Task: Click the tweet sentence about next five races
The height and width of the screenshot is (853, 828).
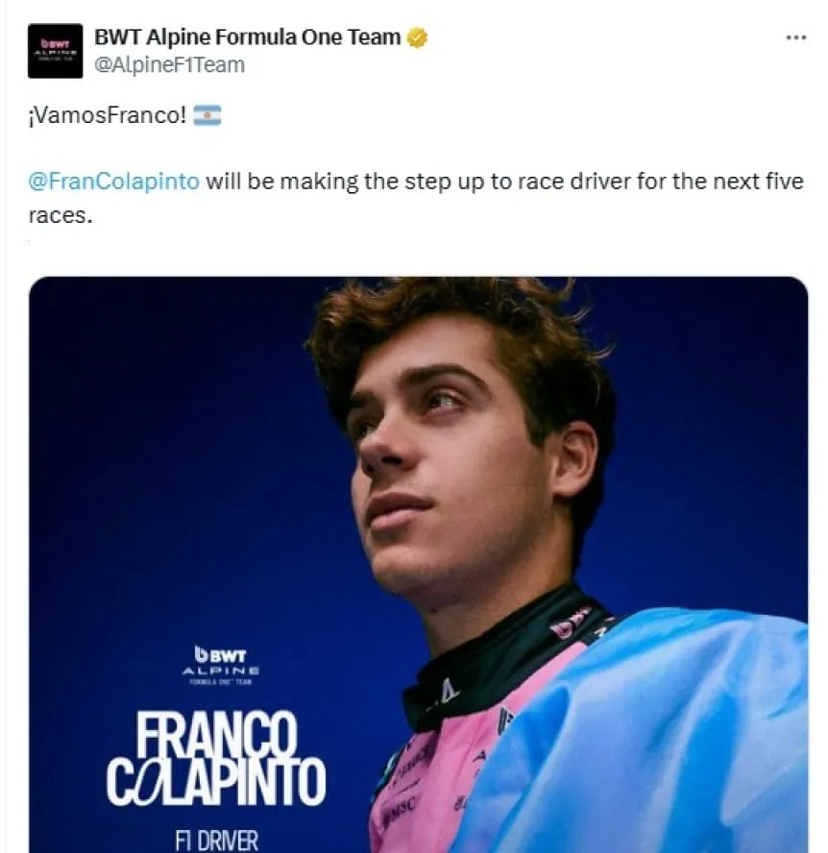Action: (416, 198)
